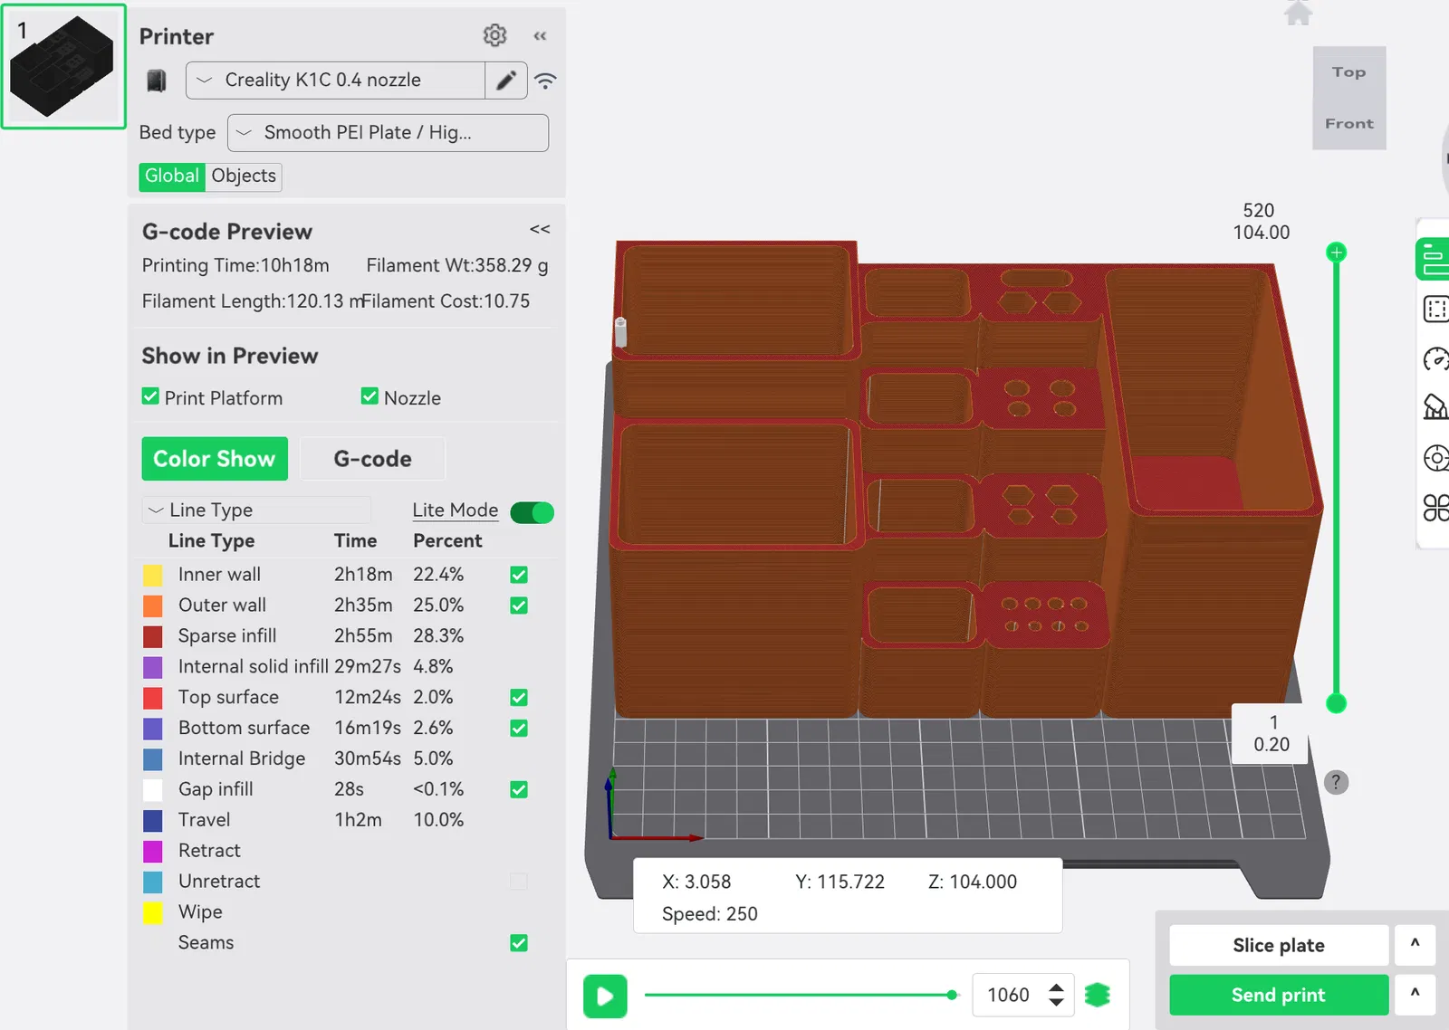This screenshot has height=1030, width=1449.
Task: Click the 1060 step number field
Action: point(1008,996)
